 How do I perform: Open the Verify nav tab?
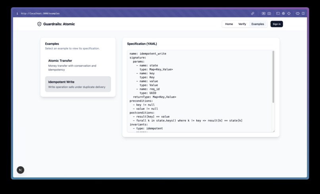(x=242, y=24)
